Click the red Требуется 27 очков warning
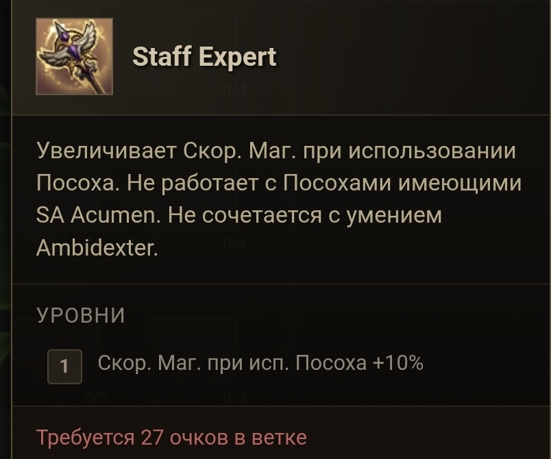 pyautogui.click(x=171, y=438)
